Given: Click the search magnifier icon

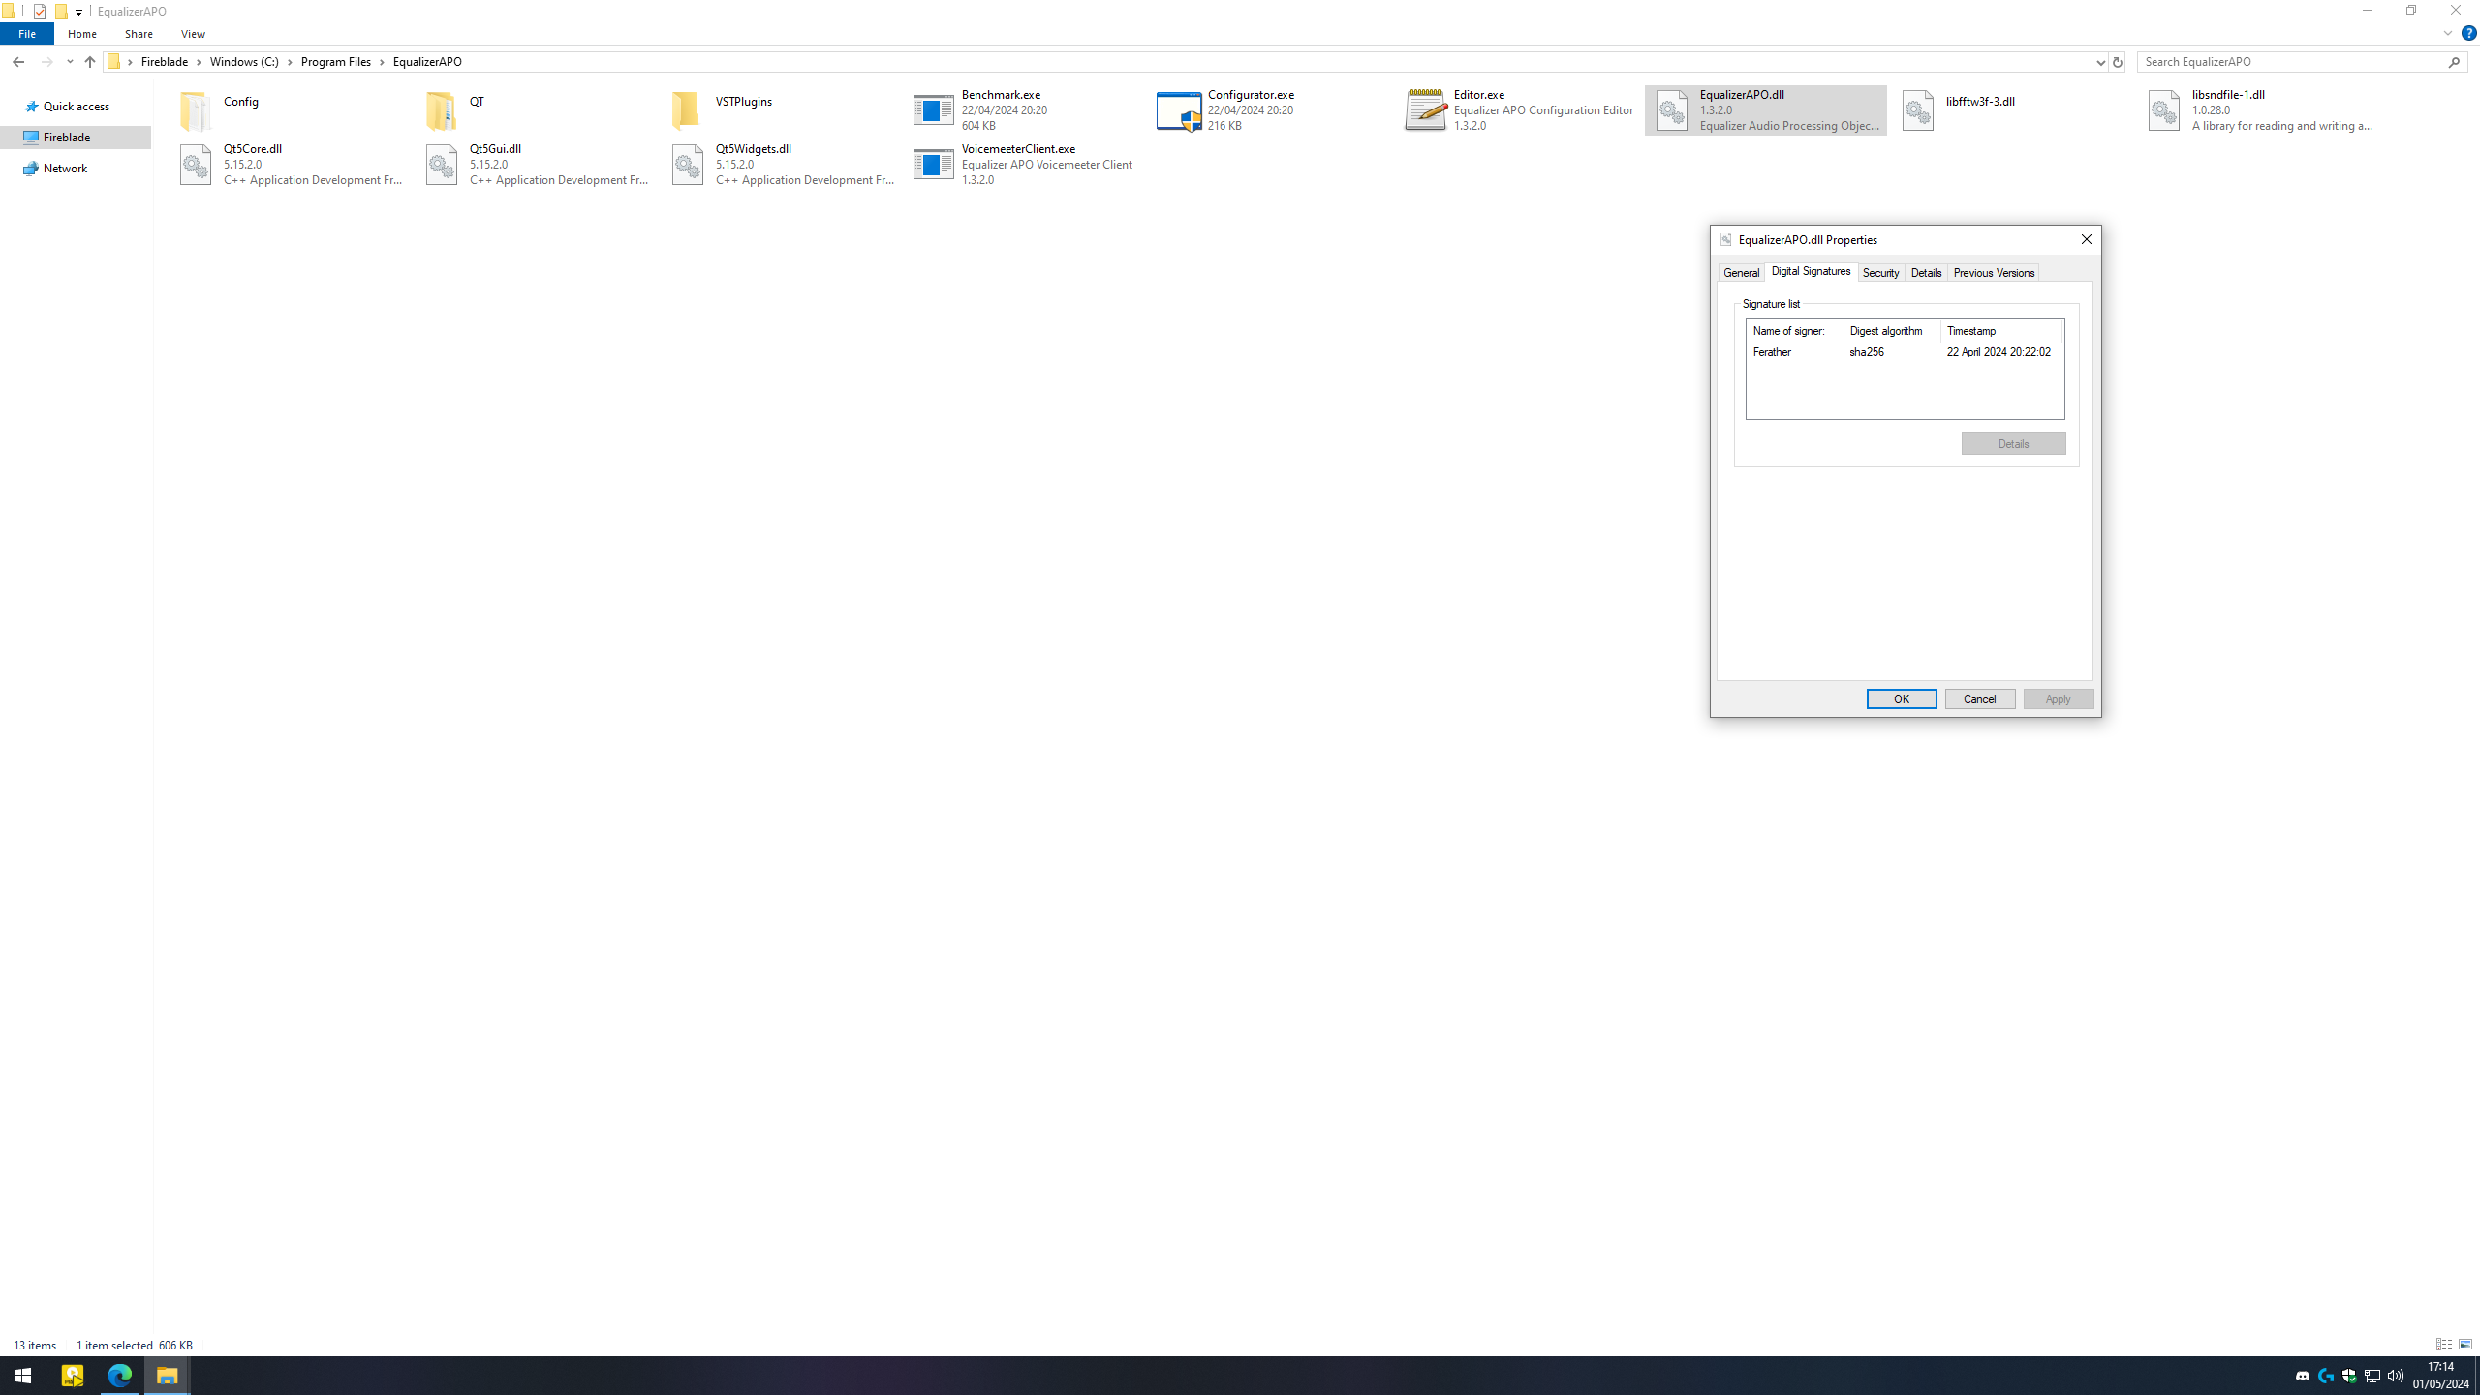Looking at the screenshot, I should pos(2455,62).
